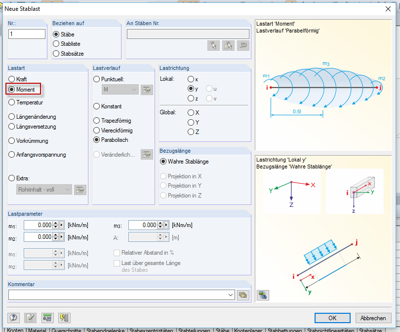Choose Moment as load type
Viewport: 400px width, 332px height.
[11, 90]
